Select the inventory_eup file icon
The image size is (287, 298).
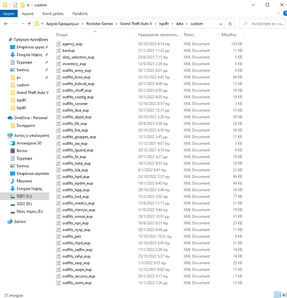pyautogui.click(x=59, y=64)
